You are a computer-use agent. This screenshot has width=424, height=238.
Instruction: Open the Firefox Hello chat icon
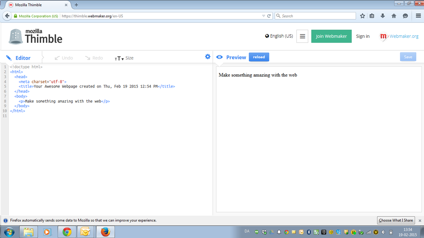(x=405, y=16)
